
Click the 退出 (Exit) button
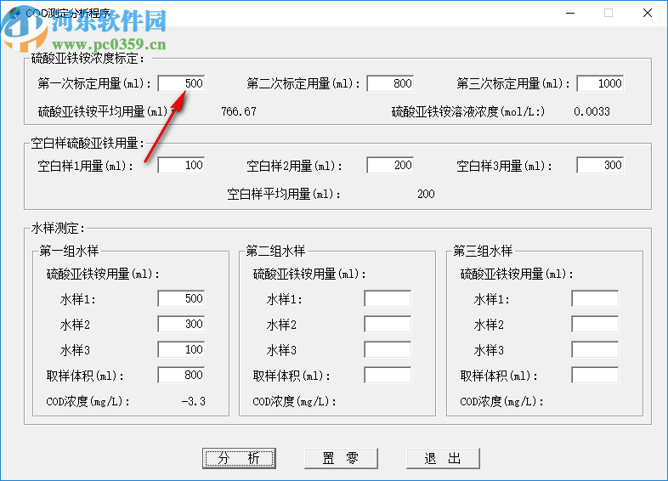[443, 458]
